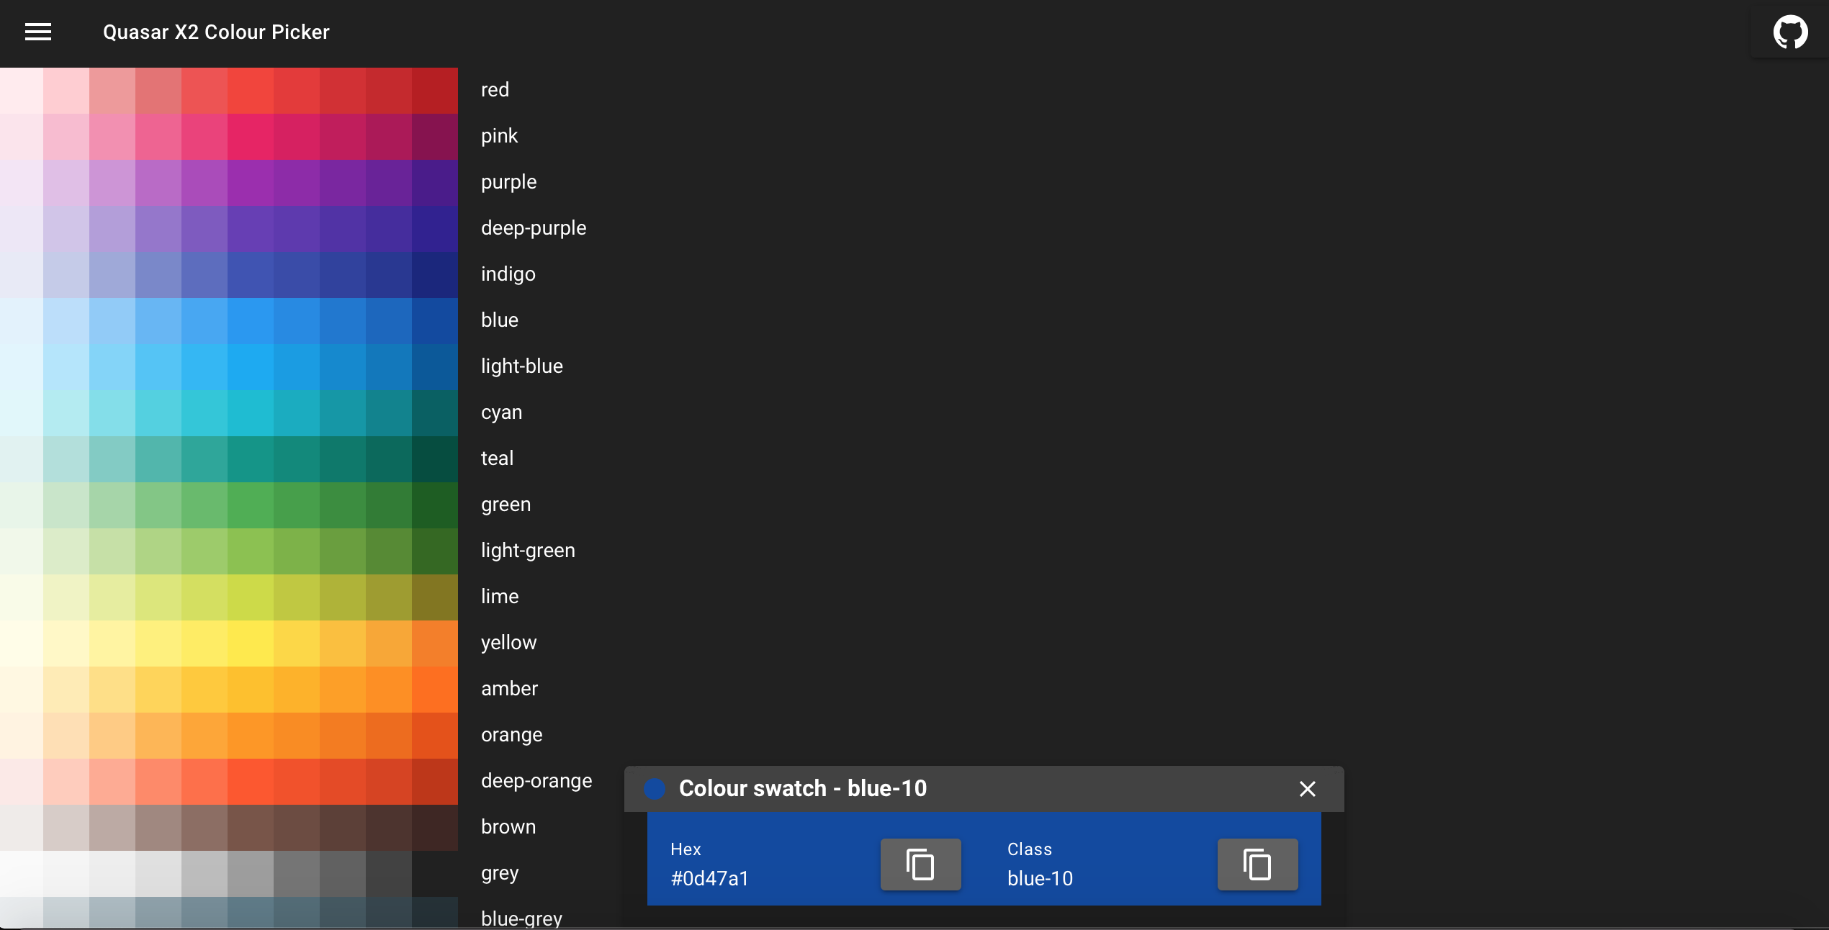Click the blue dot in the dialog title
The image size is (1829, 930).
(x=654, y=789)
